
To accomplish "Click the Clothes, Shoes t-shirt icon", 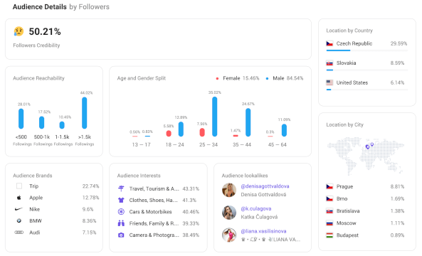I will 121,200.
